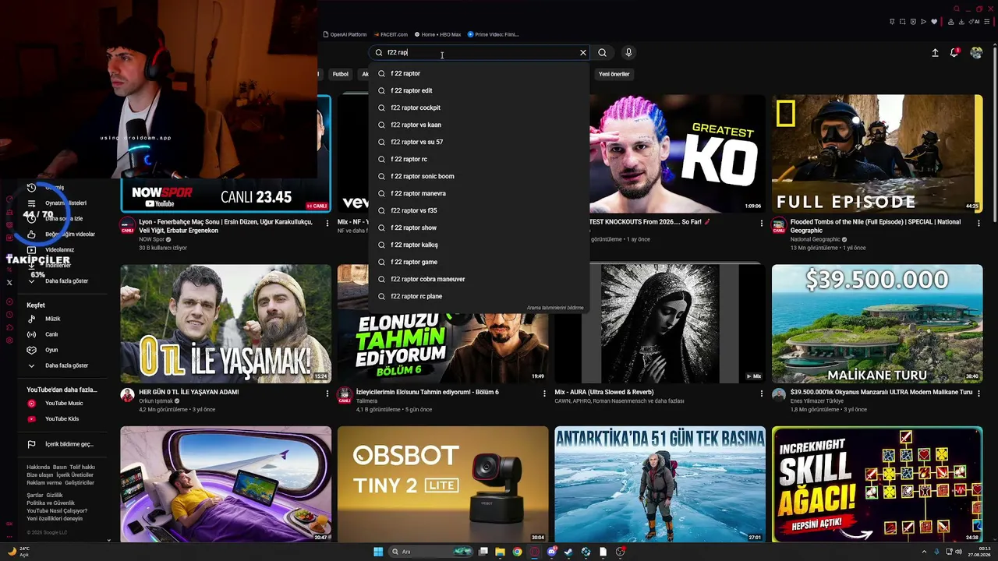Open Discord from the taskbar
Viewport: 998px width, 561px height.
pyautogui.click(x=552, y=552)
